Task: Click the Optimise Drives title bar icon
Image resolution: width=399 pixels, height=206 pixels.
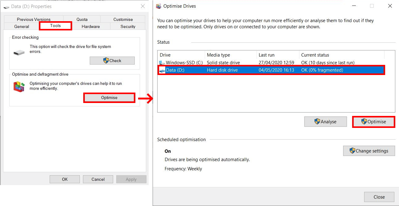Action: 159,6
